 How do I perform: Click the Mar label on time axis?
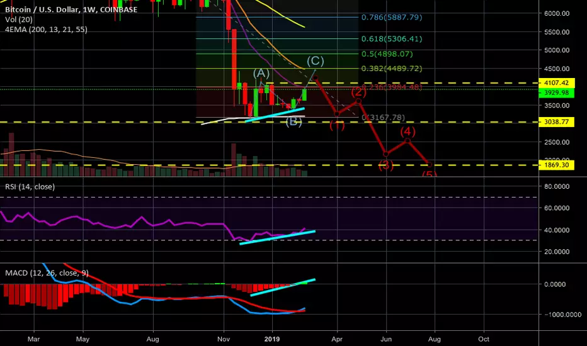pos(33,339)
